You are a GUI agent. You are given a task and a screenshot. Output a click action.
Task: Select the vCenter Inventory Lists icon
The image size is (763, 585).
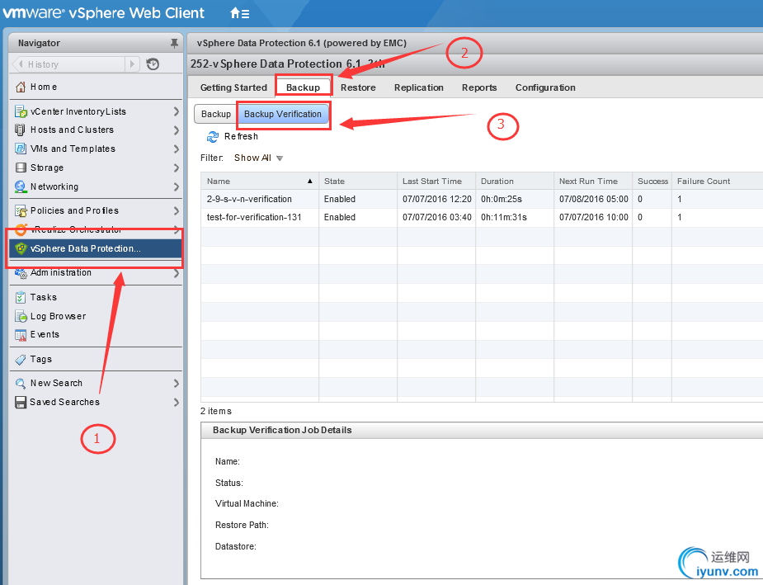coord(21,112)
